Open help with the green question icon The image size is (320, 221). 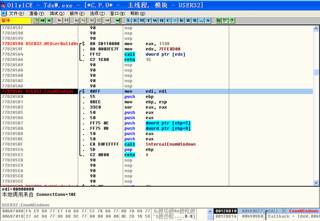point(232,20)
